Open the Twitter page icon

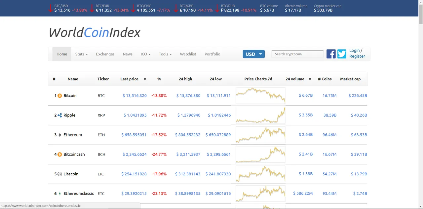[342, 54]
